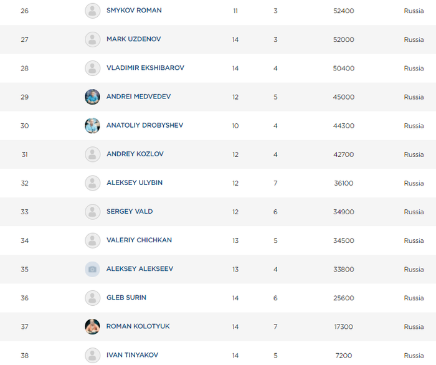Open Andrei Medvedev's profile photo
Viewport: 436px width, 365px height.
tap(92, 97)
